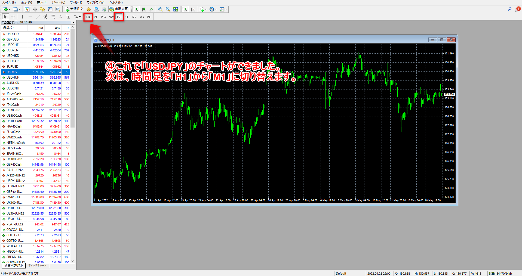522x276 pixels.
Task: Switch timeframe to M1
Action: click(x=88, y=17)
